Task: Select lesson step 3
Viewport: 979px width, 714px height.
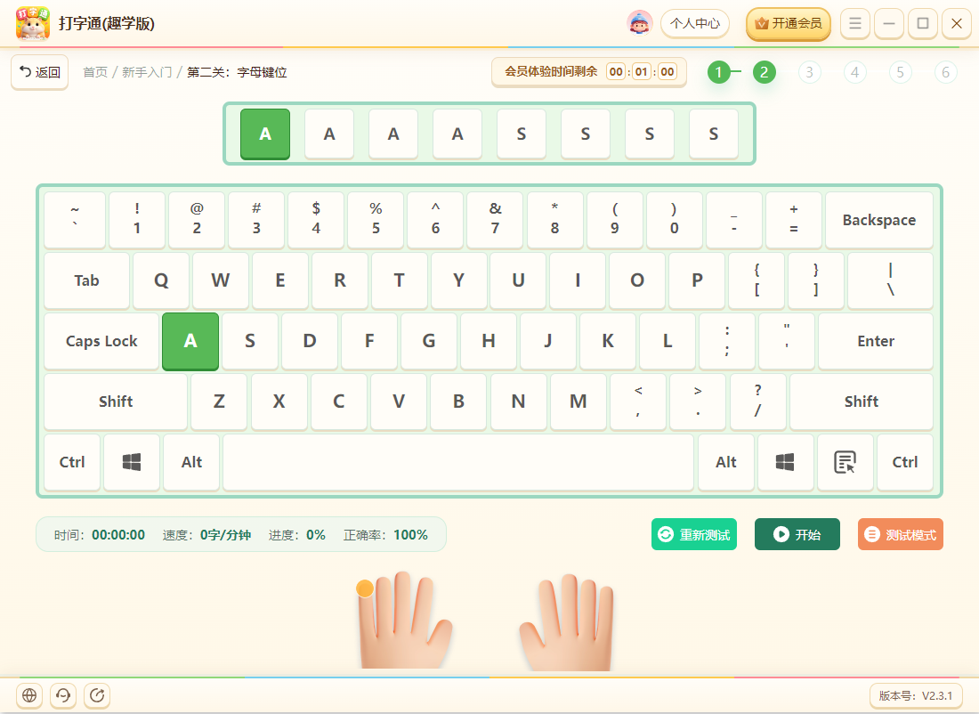Action: (809, 72)
